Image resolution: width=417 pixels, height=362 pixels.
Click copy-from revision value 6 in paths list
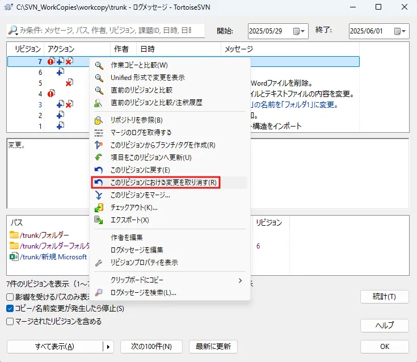tap(258, 246)
